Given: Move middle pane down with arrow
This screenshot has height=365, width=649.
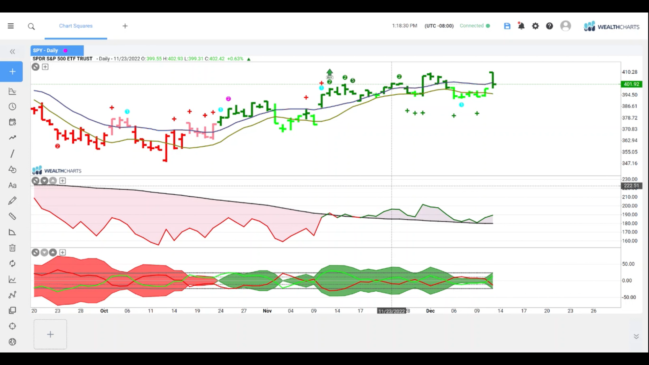Looking at the screenshot, I should pos(44,181).
